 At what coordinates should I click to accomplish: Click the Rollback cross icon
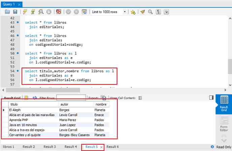pyautogui.click(x=76, y=12)
